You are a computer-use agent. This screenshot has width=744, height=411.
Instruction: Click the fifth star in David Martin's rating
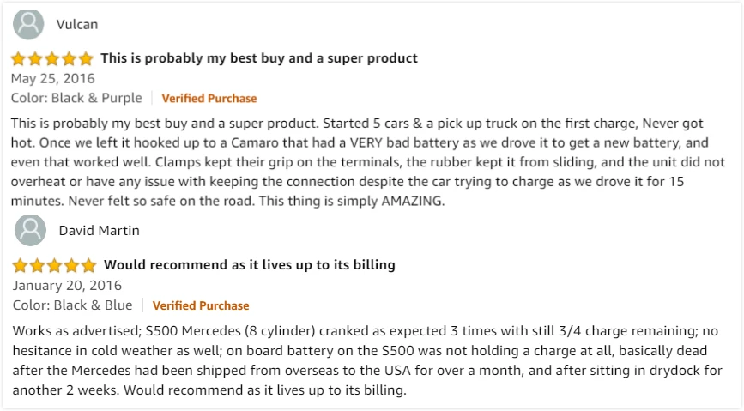tap(88, 265)
